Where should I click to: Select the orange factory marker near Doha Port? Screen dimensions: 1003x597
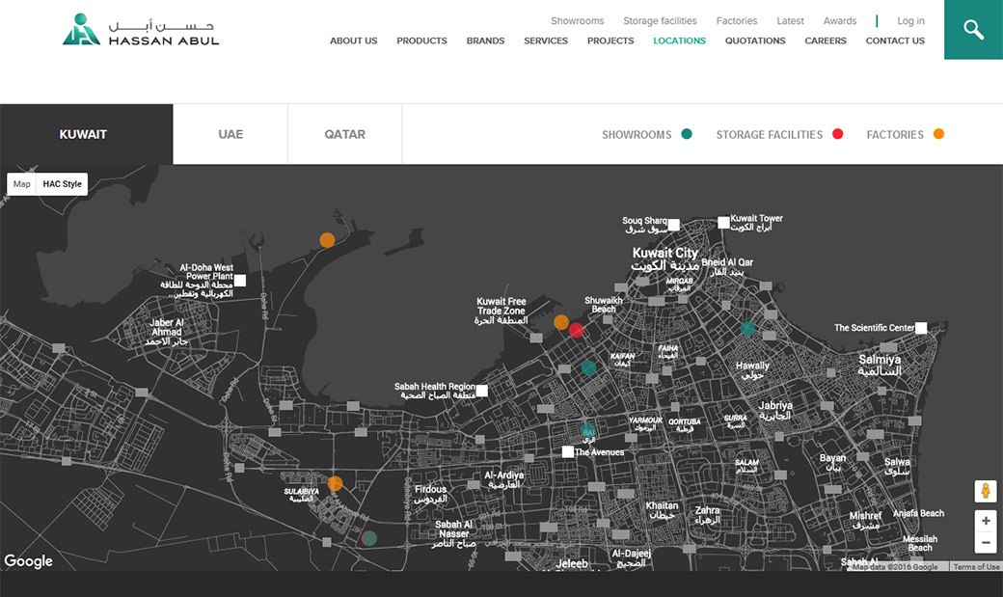pos(327,240)
